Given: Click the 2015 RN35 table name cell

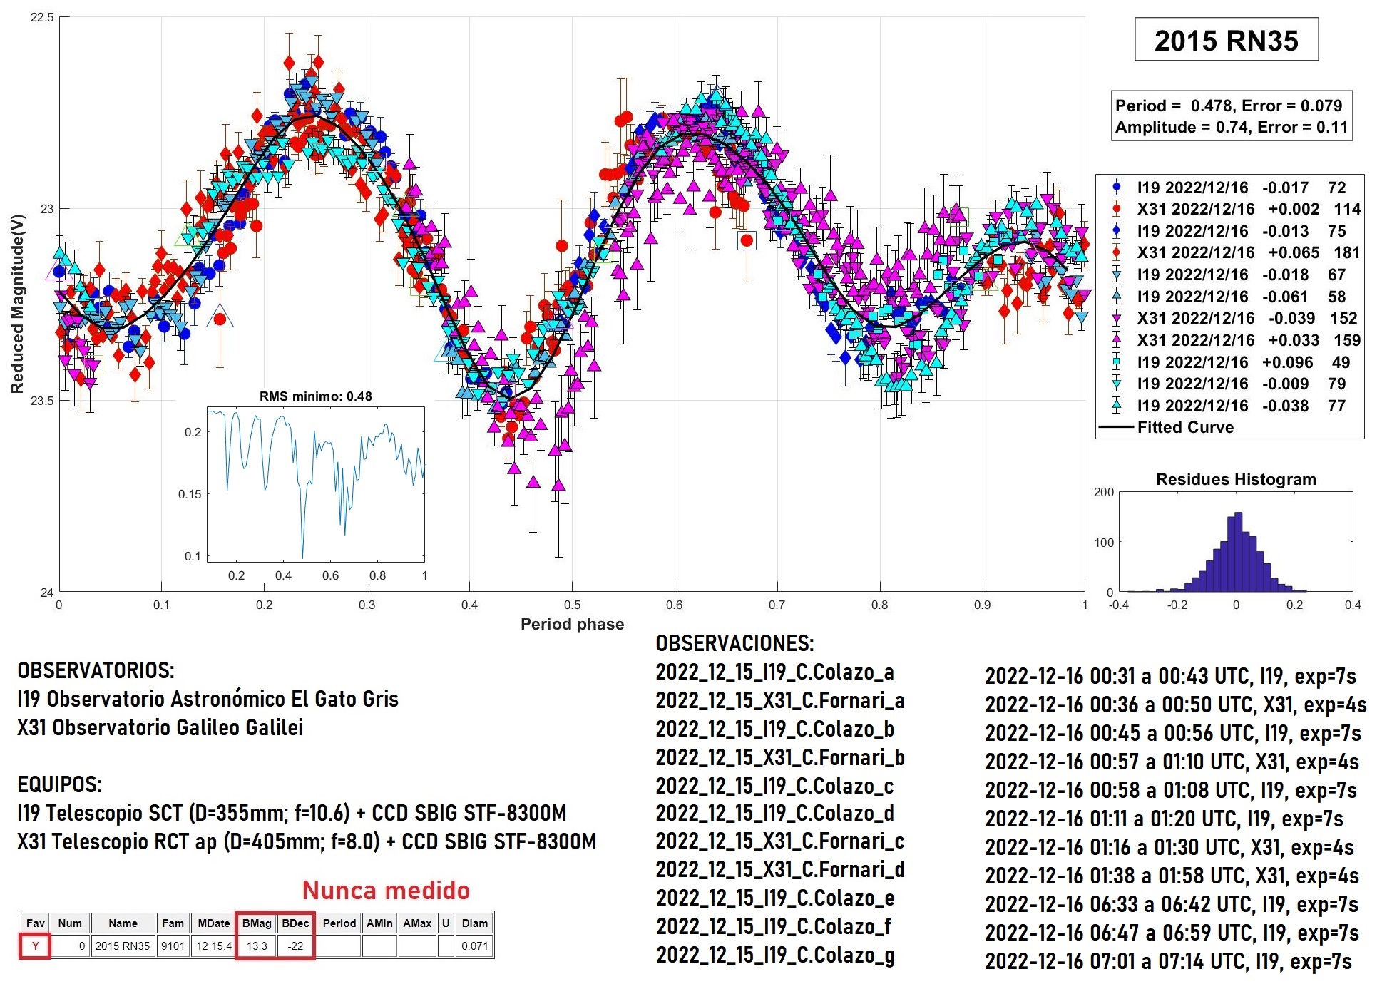Looking at the screenshot, I should click(x=123, y=946).
